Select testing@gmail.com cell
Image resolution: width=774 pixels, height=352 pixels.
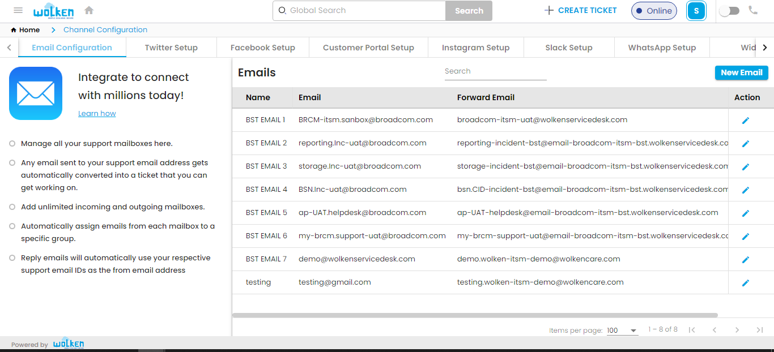(x=335, y=282)
